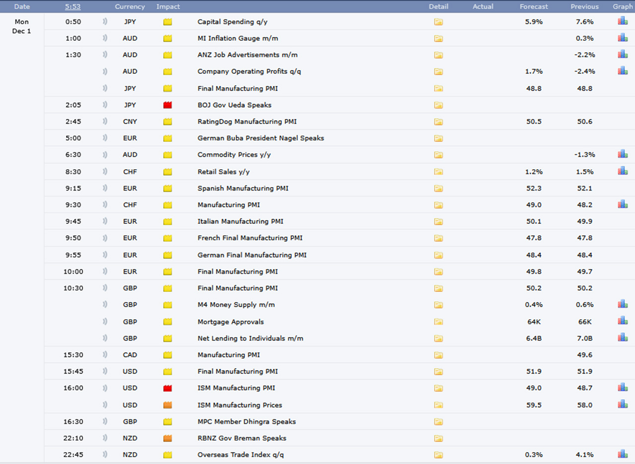
Task: Click the Mon Dec 1 date cell
Action: pos(22,26)
